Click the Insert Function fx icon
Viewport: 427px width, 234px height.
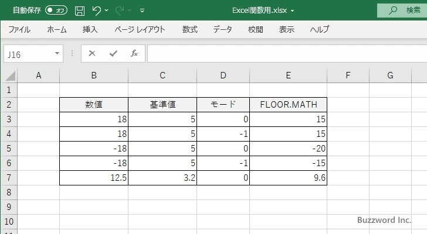[134, 53]
